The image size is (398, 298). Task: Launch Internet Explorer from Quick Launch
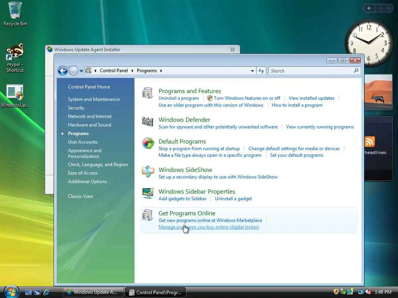(x=47, y=293)
